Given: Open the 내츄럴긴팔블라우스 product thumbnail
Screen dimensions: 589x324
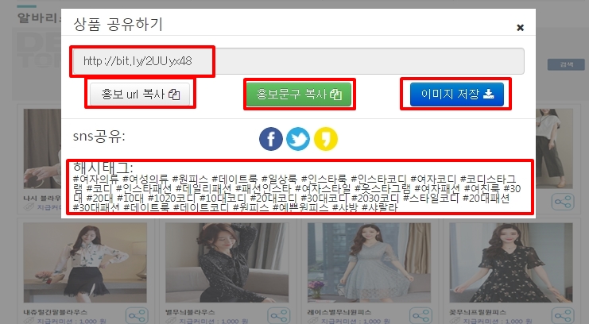Looking at the screenshot, I should pyautogui.click(x=85, y=263).
